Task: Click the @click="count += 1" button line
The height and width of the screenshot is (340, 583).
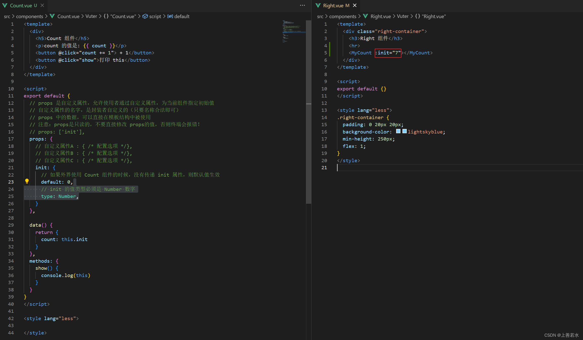Action: (x=95, y=53)
